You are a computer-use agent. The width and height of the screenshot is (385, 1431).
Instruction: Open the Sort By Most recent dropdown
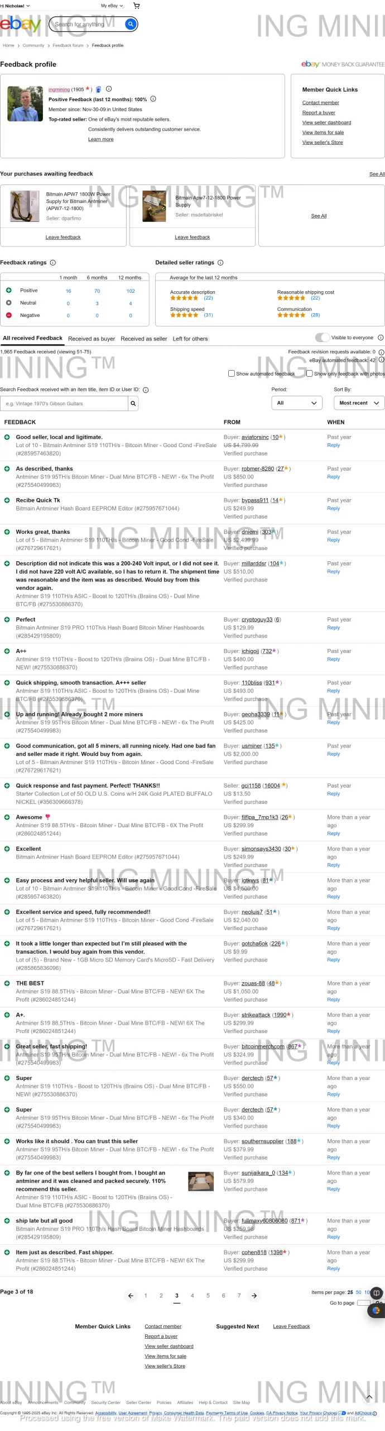[x=359, y=403]
